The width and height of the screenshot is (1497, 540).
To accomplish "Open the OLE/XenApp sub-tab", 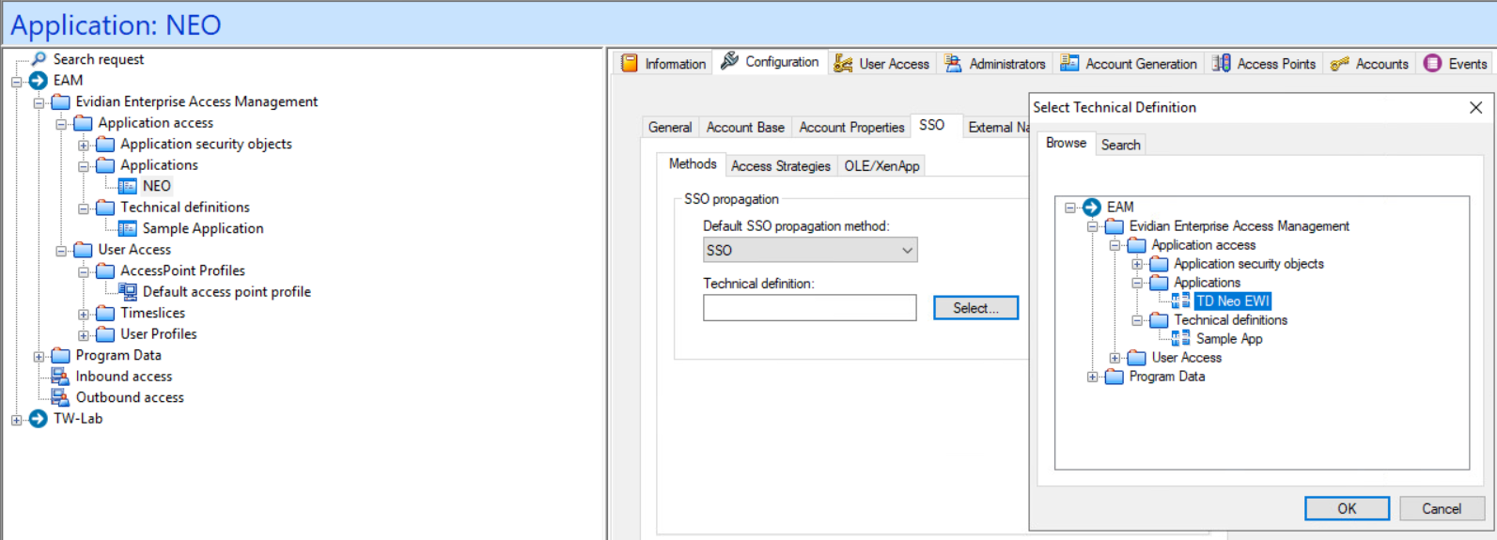I will coord(881,166).
